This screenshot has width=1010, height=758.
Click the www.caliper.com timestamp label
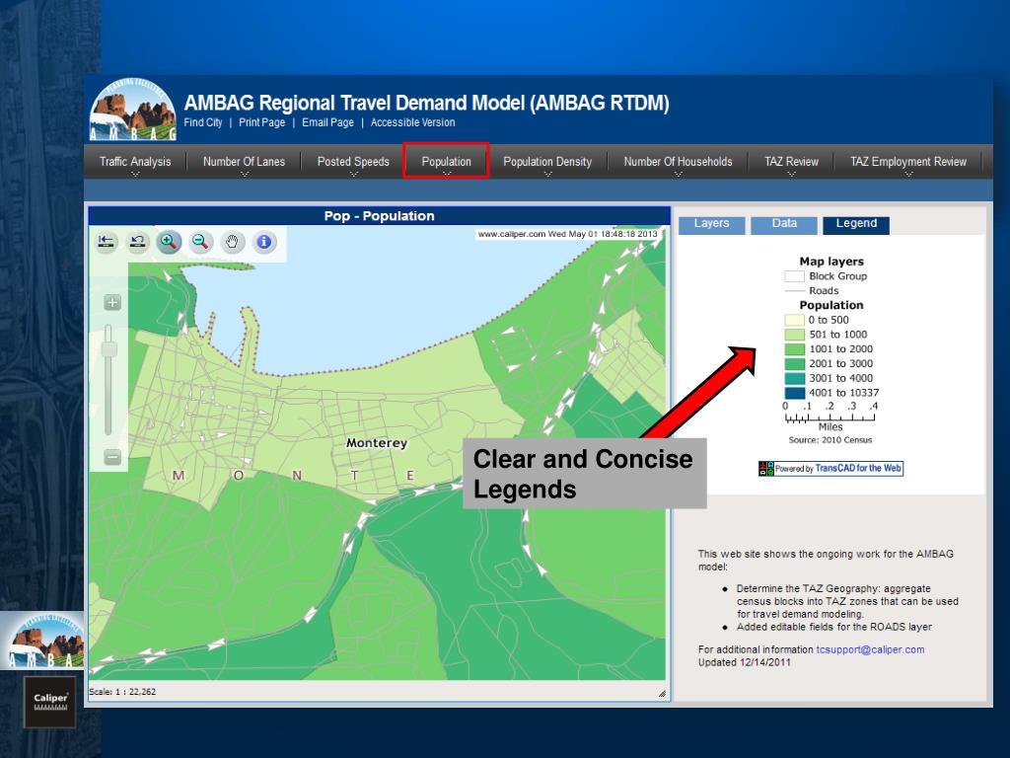tap(567, 234)
